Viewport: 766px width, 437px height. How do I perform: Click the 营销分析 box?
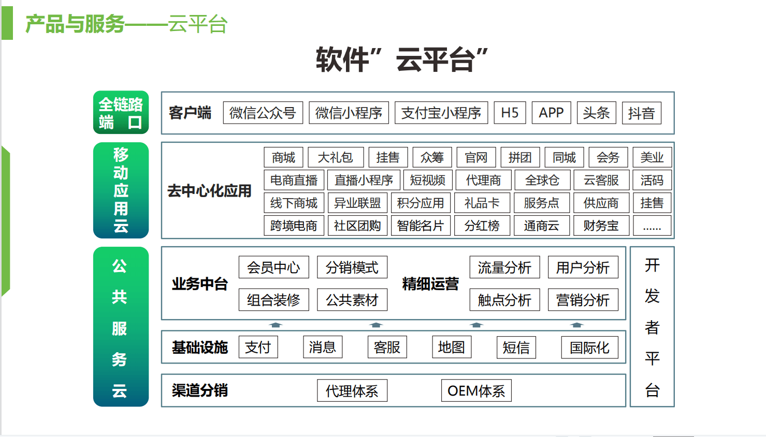[583, 299]
